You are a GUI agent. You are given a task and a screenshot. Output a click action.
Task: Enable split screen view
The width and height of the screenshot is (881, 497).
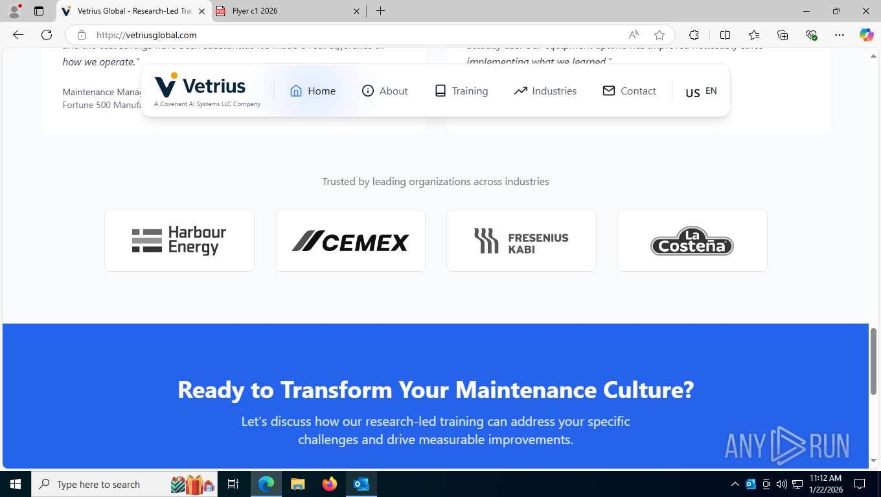pyautogui.click(x=726, y=35)
